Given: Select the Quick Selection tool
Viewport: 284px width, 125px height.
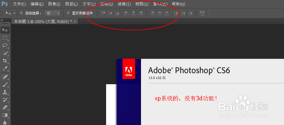Looking at the screenshot, I should [5, 53].
